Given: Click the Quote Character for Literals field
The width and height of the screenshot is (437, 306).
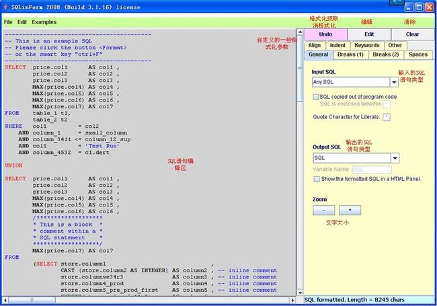Looking at the screenshot, I should [387, 117].
